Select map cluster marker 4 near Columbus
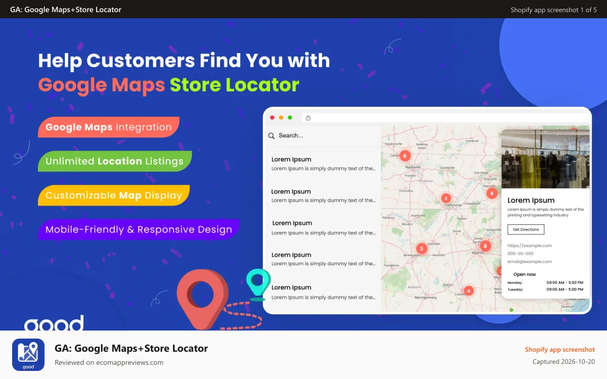This screenshot has width=607, height=379. click(469, 291)
